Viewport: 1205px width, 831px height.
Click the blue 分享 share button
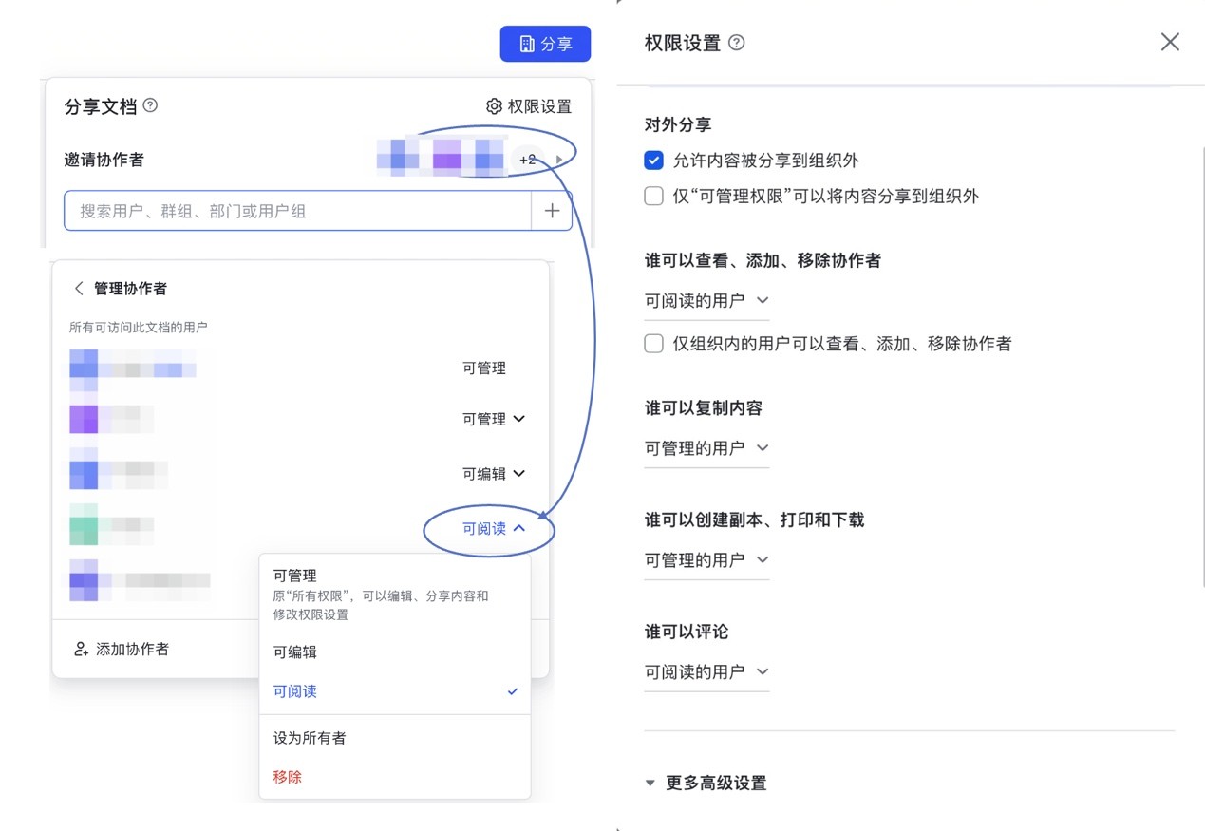545,44
